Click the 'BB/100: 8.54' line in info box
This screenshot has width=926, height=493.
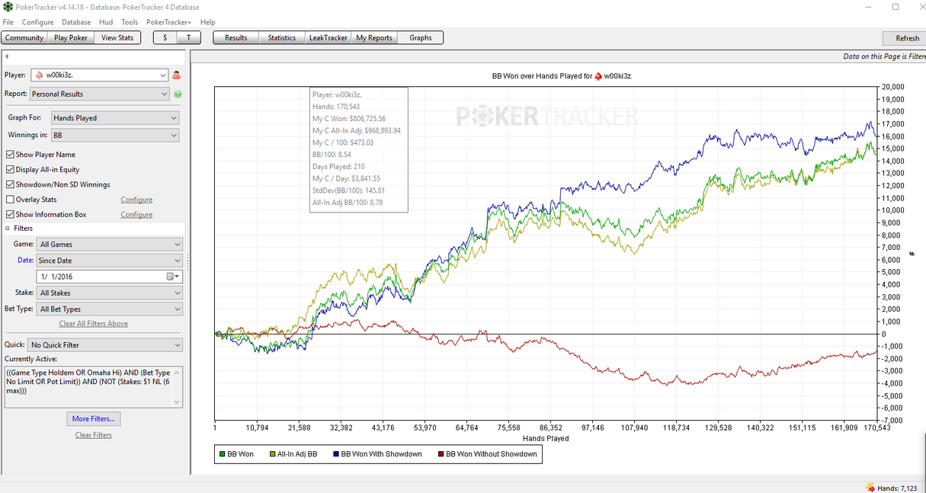point(332,155)
